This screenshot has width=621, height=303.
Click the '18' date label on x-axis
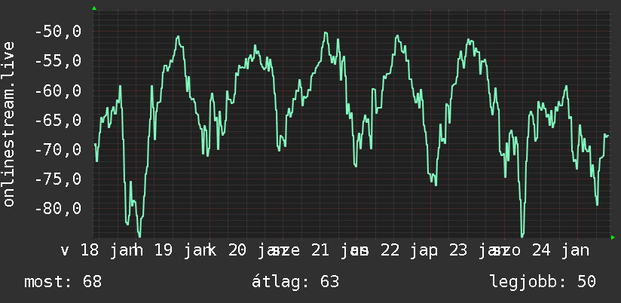pos(90,251)
